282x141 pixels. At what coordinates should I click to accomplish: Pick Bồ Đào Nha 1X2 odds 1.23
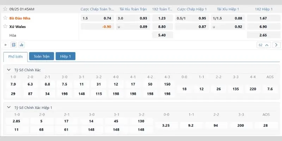[163, 18]
